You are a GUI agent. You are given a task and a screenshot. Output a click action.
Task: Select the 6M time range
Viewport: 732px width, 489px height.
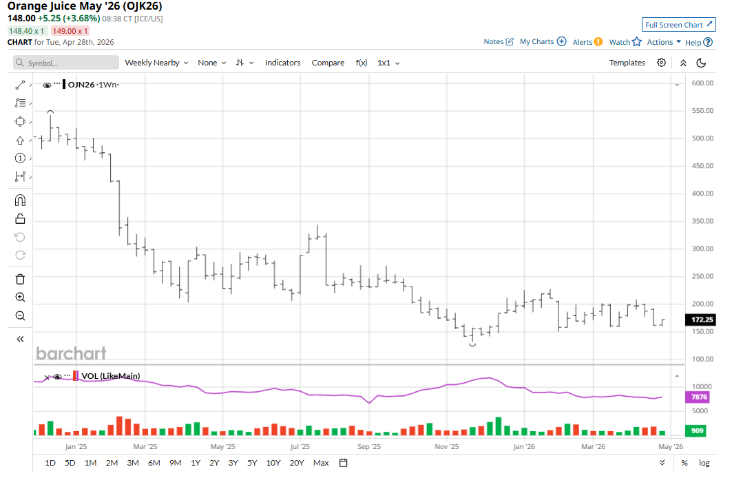pos(154,463)
